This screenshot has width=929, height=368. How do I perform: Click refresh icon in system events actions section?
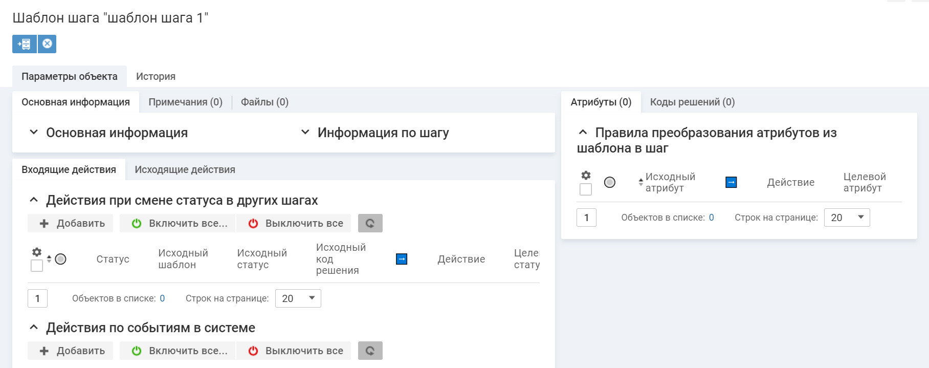coord(370,351)
